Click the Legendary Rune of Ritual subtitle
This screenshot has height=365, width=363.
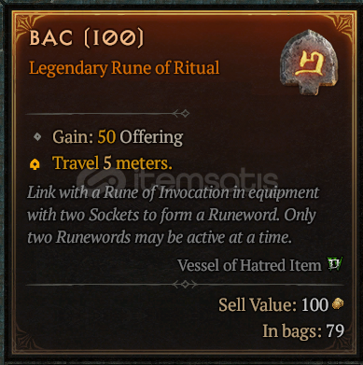pyautogui.click(x=124, y=68)
